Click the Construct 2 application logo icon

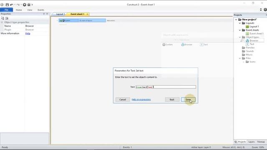2,5
